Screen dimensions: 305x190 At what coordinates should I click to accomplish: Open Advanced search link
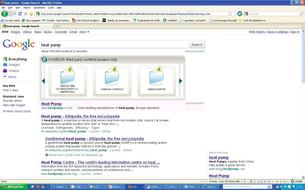click(195, 51)
